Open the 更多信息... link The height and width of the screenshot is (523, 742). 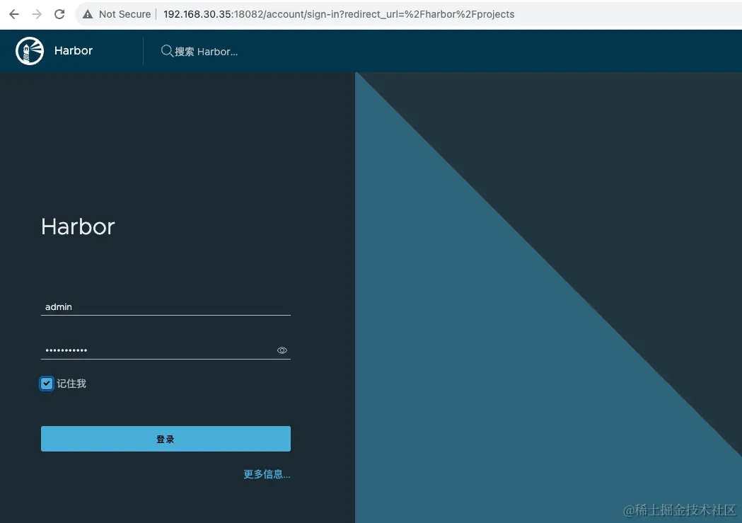tap(267, 474)
